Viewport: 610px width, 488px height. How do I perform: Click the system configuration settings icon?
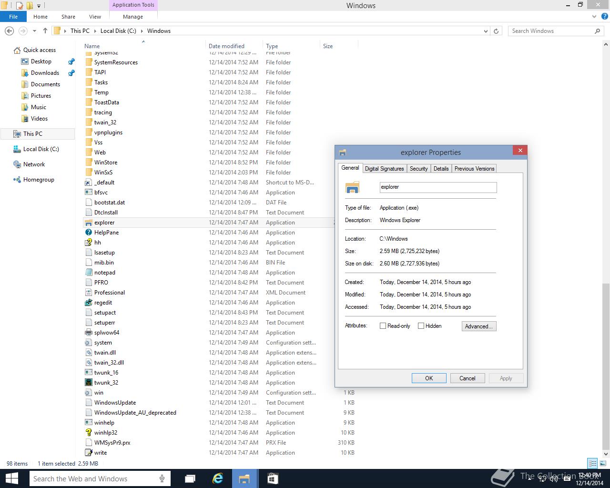pos(88,343)
